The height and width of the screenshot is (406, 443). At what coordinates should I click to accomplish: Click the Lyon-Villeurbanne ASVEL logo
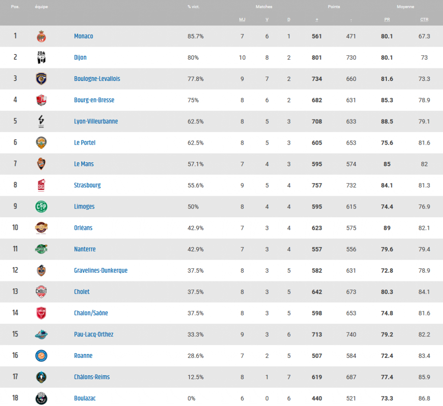coord(41,122)
